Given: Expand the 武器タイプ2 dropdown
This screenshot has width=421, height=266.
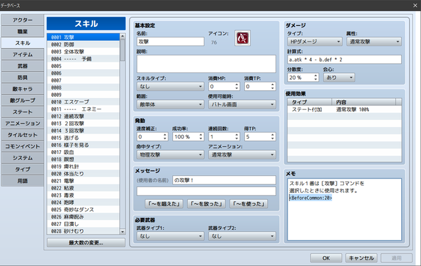Looking at the screenshot, I should 242,236.
